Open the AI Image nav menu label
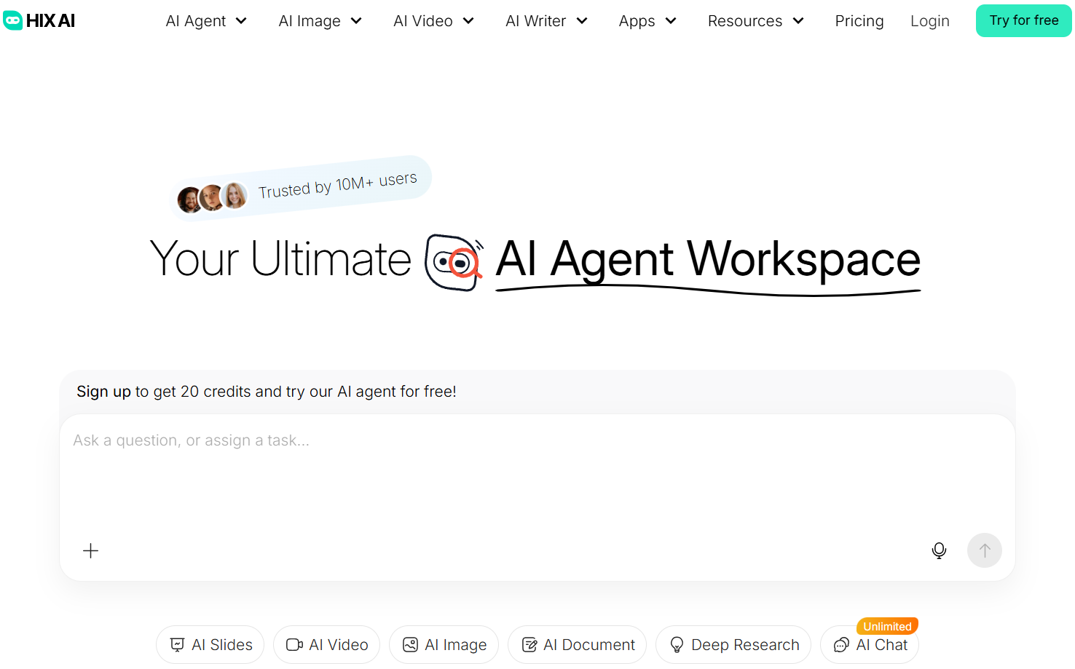The image size is (1075, 669). [x=310, y=21]
